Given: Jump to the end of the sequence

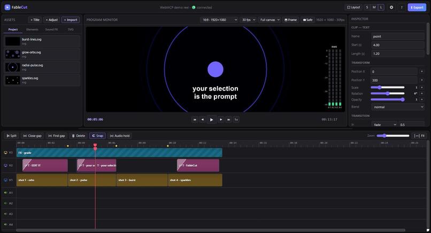Looking at the screenshot, I should pyautogui.click(x=228, y=120).
